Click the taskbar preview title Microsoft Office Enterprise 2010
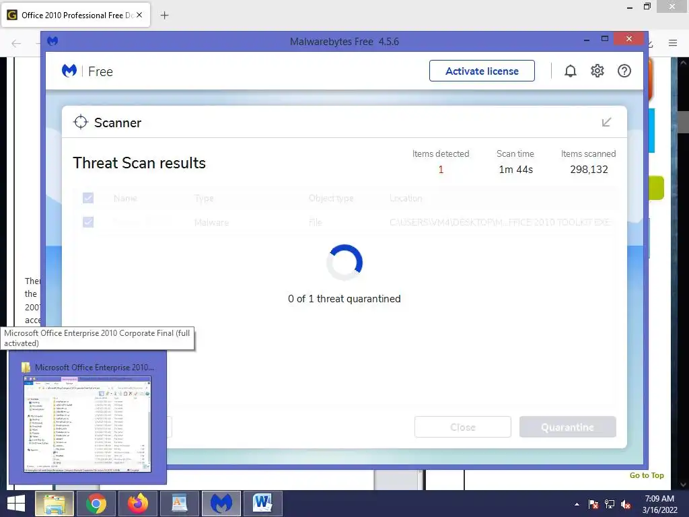 (94, 367)
